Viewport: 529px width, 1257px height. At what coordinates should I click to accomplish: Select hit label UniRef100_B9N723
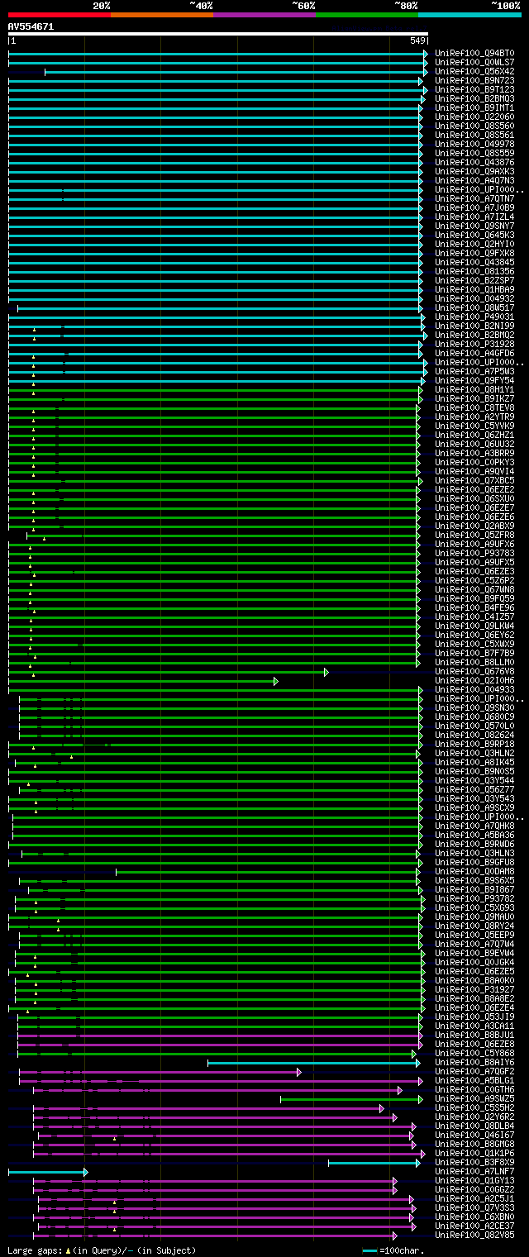click(x=474, y=80)
